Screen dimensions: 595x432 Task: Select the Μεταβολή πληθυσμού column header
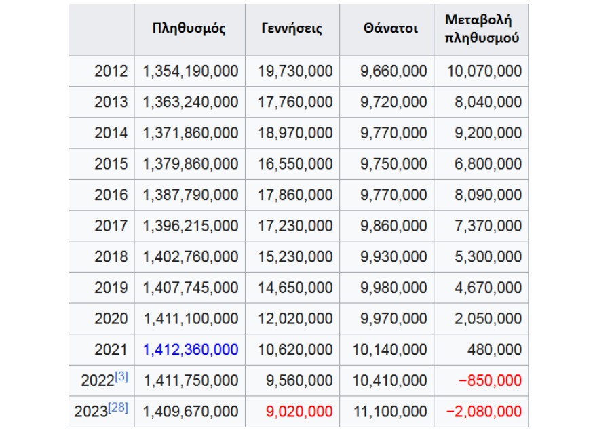click(x=482, y=29)
